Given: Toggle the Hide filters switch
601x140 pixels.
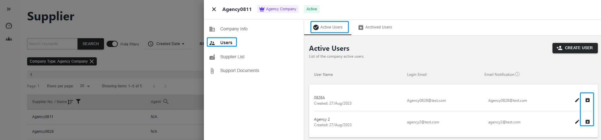Looking at the screenshot, I should click(112, 44).
